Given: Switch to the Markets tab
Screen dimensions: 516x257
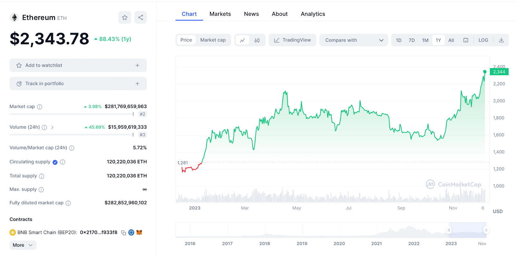Looking at the screenshot, I should tap(220, 14).
